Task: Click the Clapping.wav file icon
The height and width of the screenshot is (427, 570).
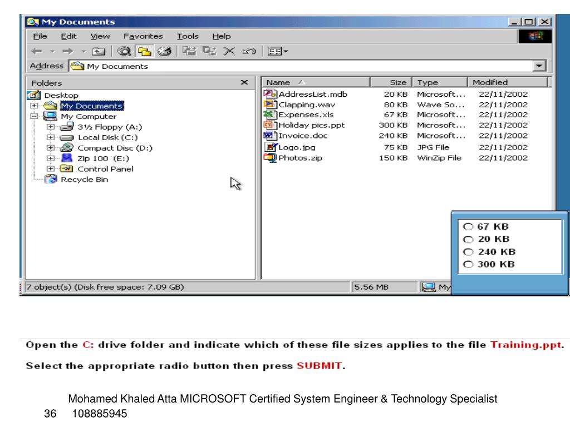Action: click(x=270, y=104)
